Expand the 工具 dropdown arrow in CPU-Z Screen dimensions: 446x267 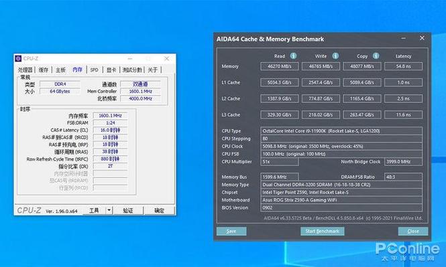(x=109, y=211)
